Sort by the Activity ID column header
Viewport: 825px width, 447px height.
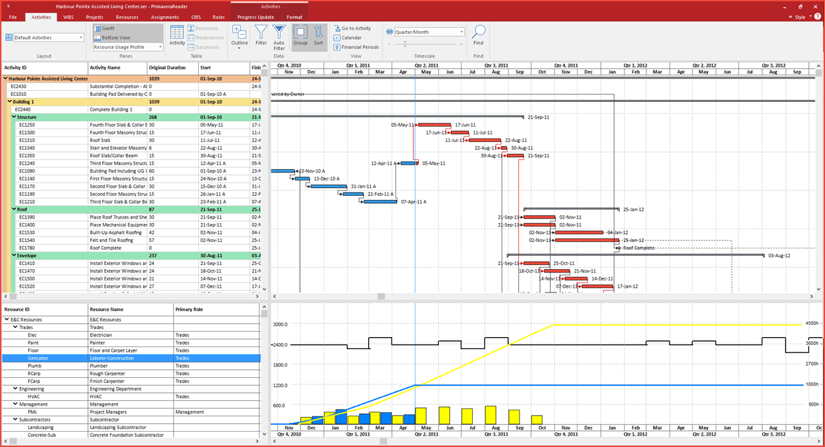45,67
